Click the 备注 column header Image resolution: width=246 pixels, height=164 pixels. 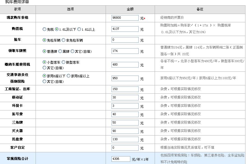[x=200, y=9]
